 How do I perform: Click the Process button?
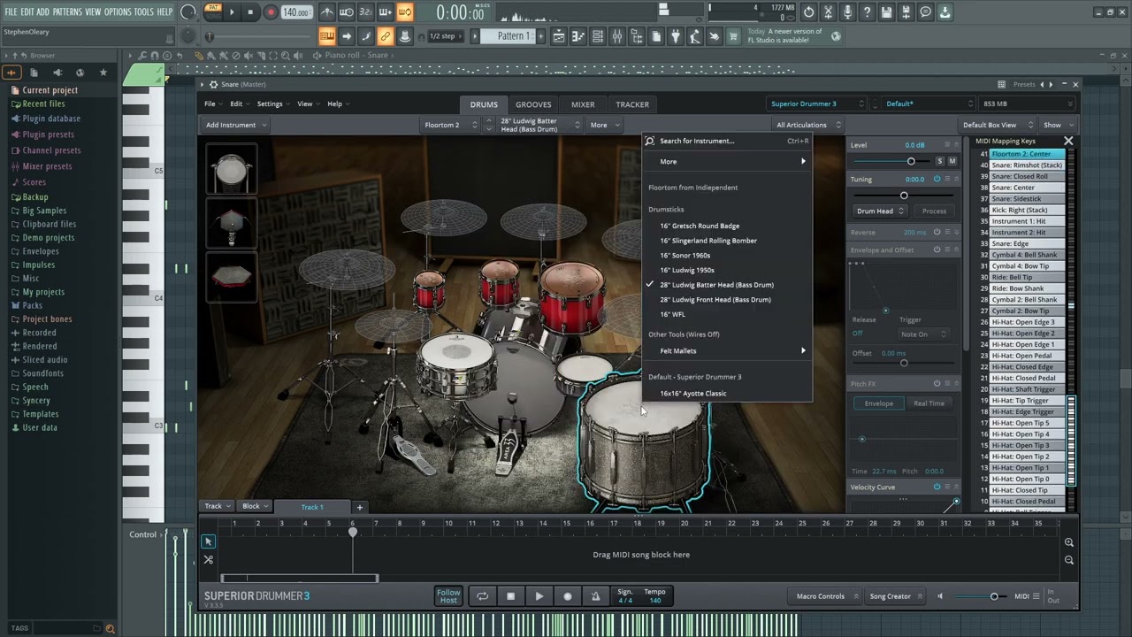tap(934, 211)
